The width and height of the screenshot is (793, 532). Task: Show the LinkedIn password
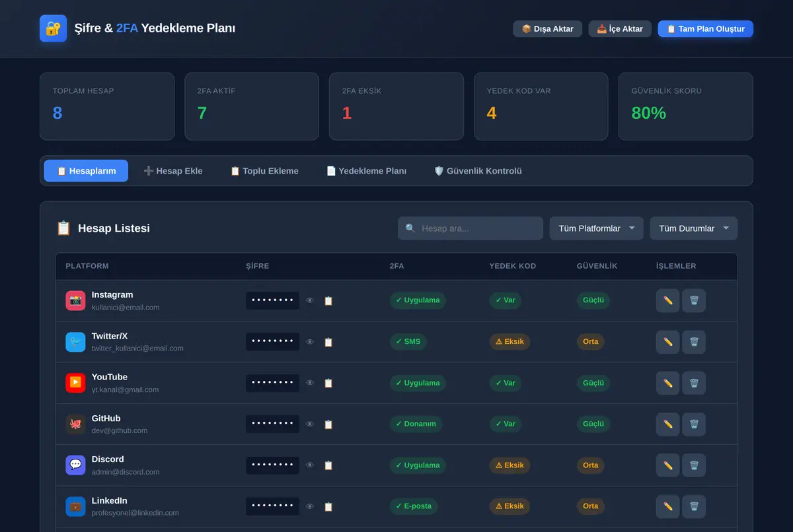coord(310,506)
